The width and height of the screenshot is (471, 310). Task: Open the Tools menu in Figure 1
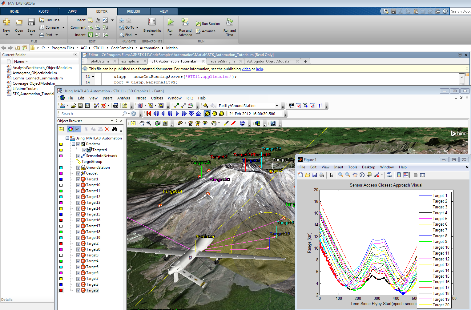coord(352,167)
